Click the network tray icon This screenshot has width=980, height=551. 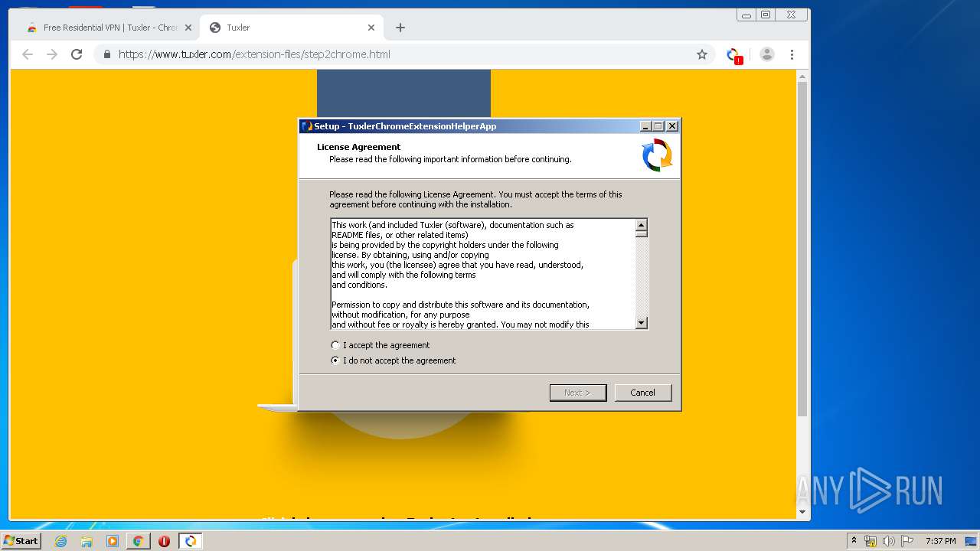pos(871,541)
